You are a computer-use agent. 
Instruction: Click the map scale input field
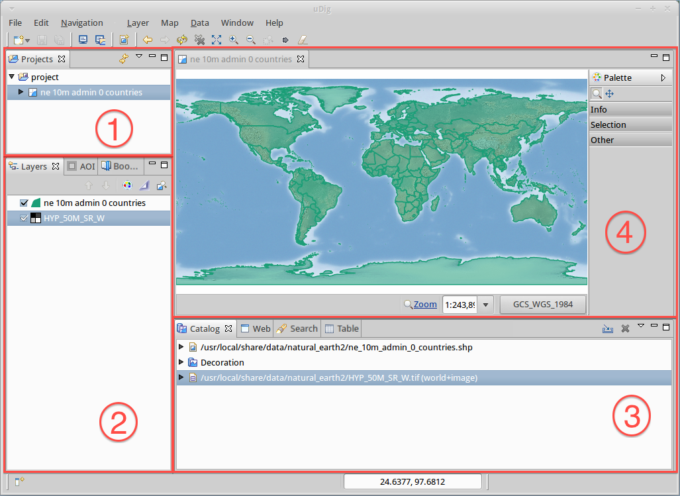tap(460, 305)
